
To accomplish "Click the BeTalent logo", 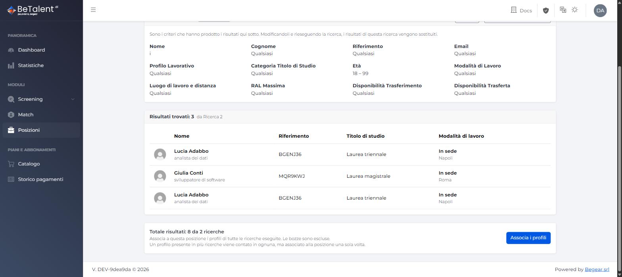I will point(33,10).
